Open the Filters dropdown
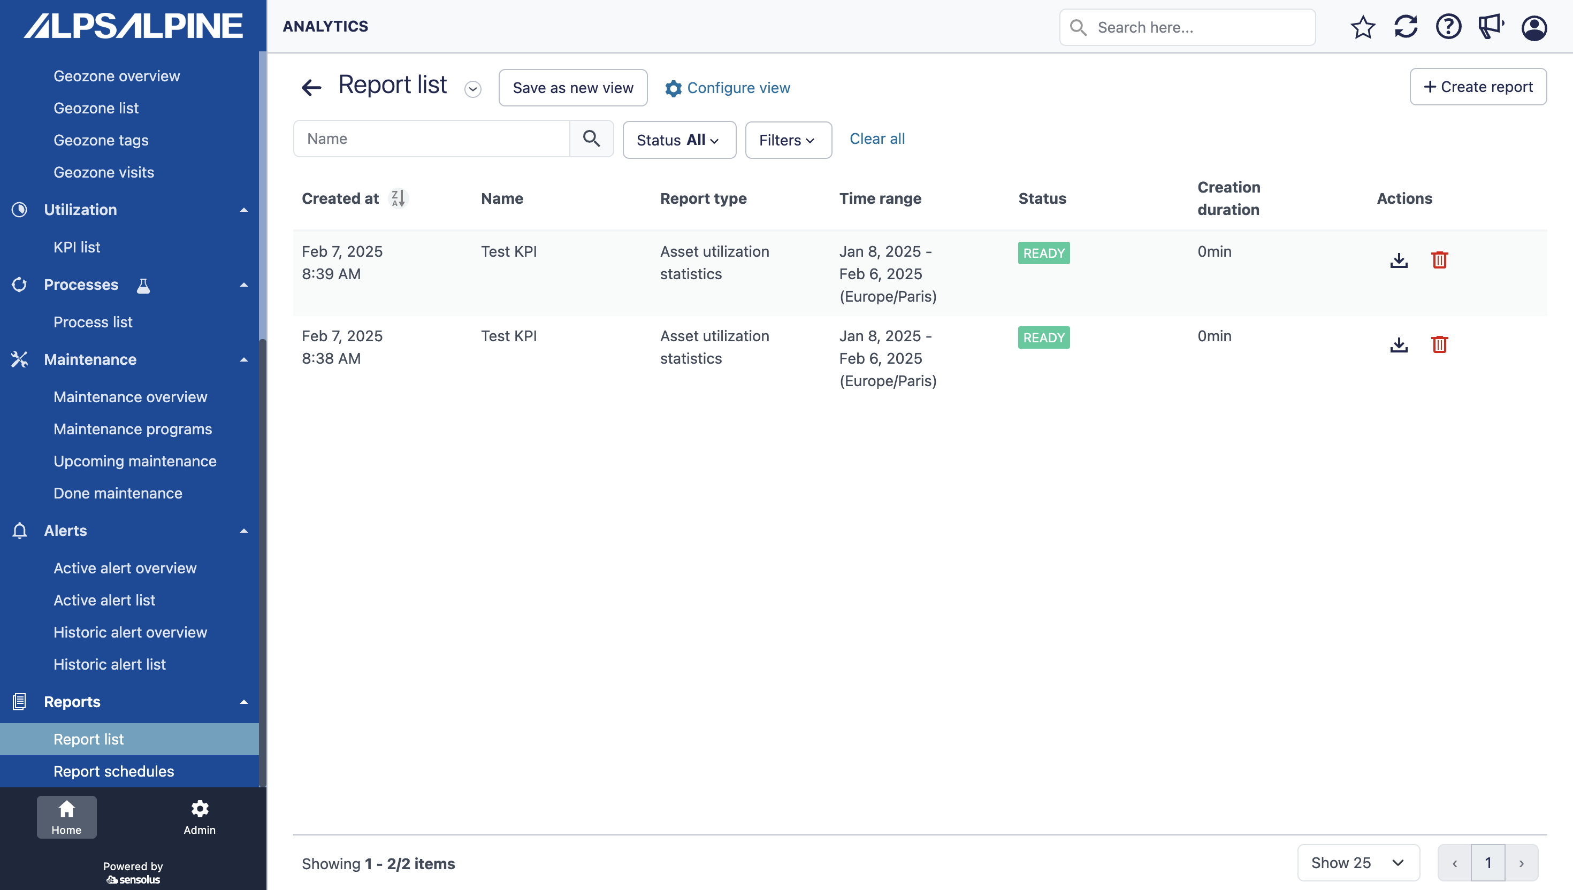 pos(788,140)
